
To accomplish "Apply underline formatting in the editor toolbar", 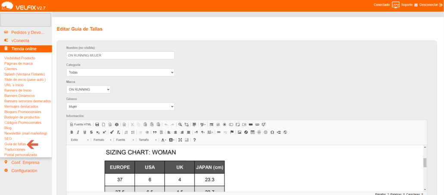I will click(85, 132).
